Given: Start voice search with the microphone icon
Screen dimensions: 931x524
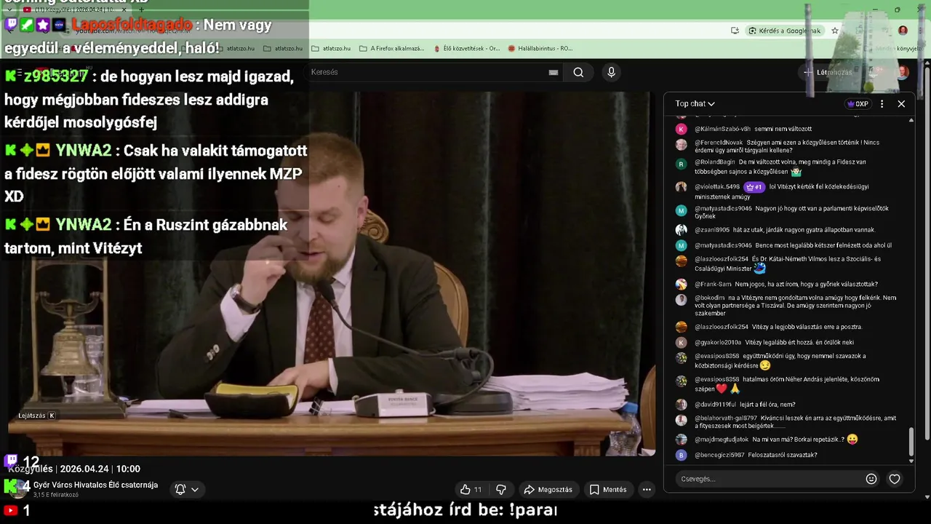Looking at the screenshot, I should click(x=611, y=72).
